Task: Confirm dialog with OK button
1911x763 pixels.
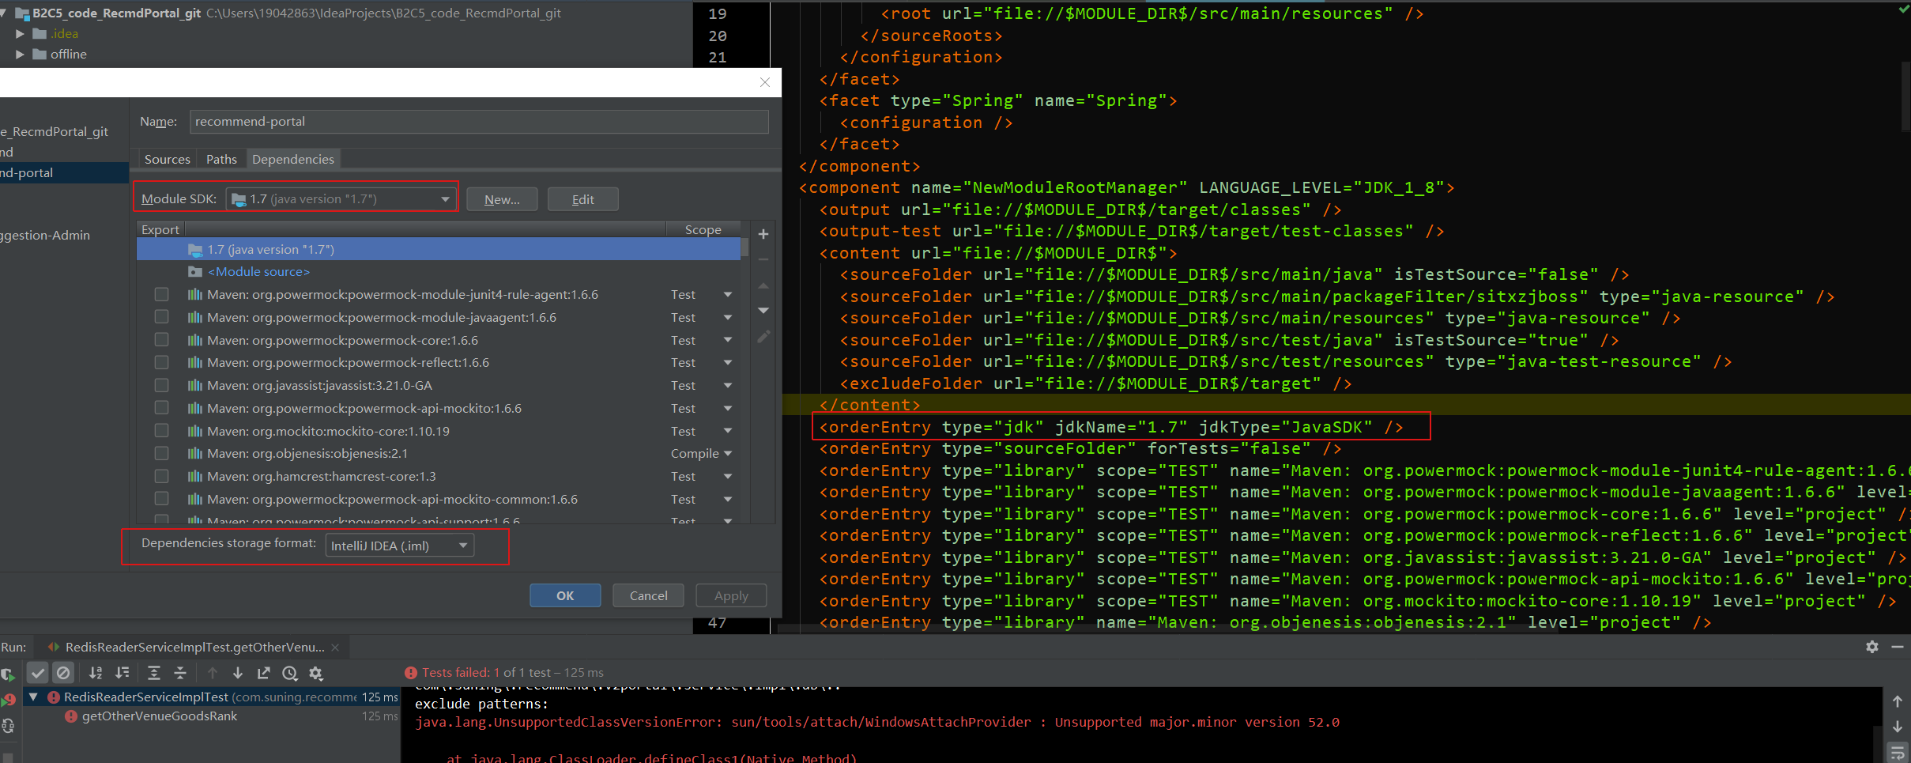Action: (x=565, y=595)
